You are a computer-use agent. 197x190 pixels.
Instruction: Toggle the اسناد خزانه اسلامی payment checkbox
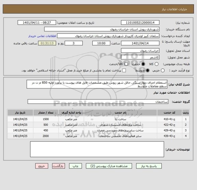[x=124, y=71]
